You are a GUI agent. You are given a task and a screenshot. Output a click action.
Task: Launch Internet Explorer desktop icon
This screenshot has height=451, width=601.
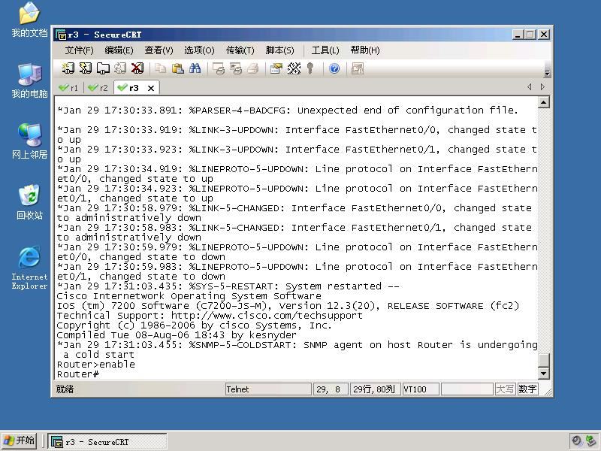[29, 268]
